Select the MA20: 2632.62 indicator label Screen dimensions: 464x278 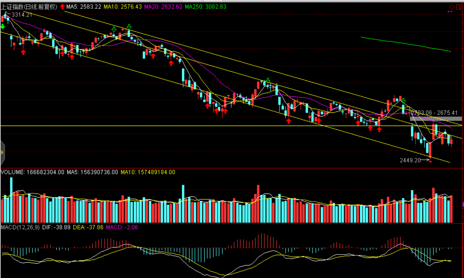[x=163, y=7]
